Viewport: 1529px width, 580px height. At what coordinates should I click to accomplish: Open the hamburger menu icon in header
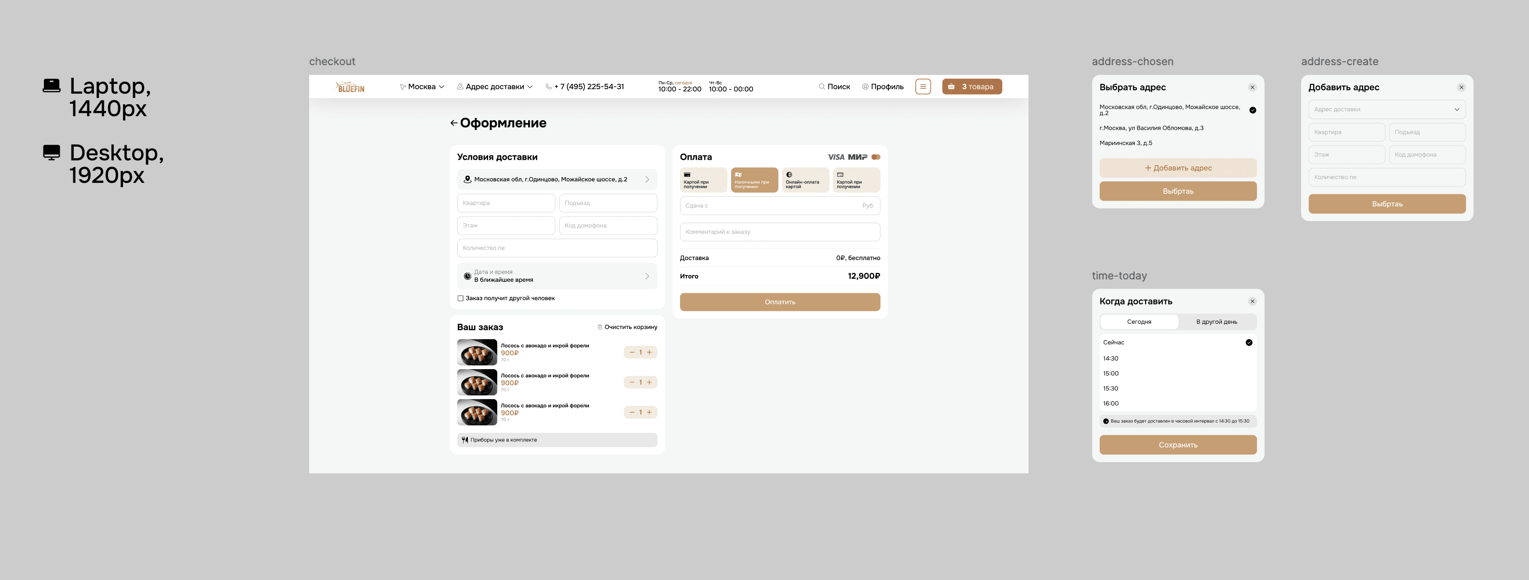(x=922, y=87)
